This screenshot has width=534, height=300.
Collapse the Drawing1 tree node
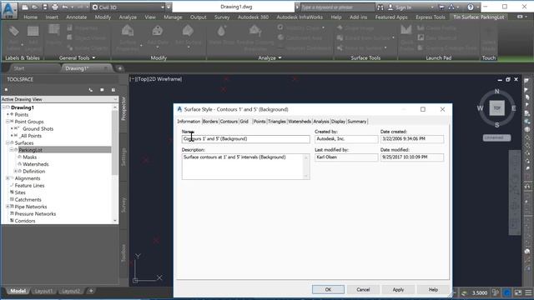pos(3,107)
